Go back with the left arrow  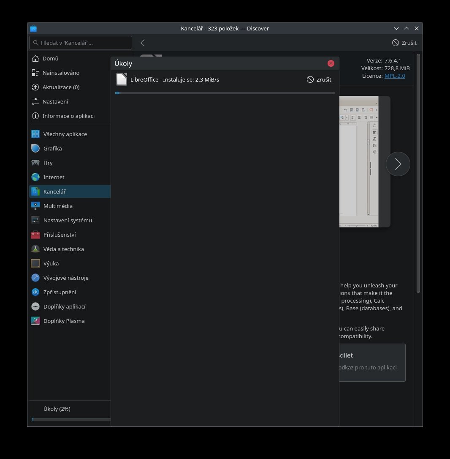point(143,43)
